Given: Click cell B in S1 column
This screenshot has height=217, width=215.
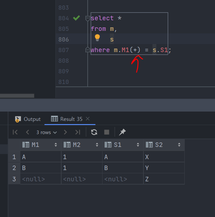Looking at the screenshot, I should [123, 167].
